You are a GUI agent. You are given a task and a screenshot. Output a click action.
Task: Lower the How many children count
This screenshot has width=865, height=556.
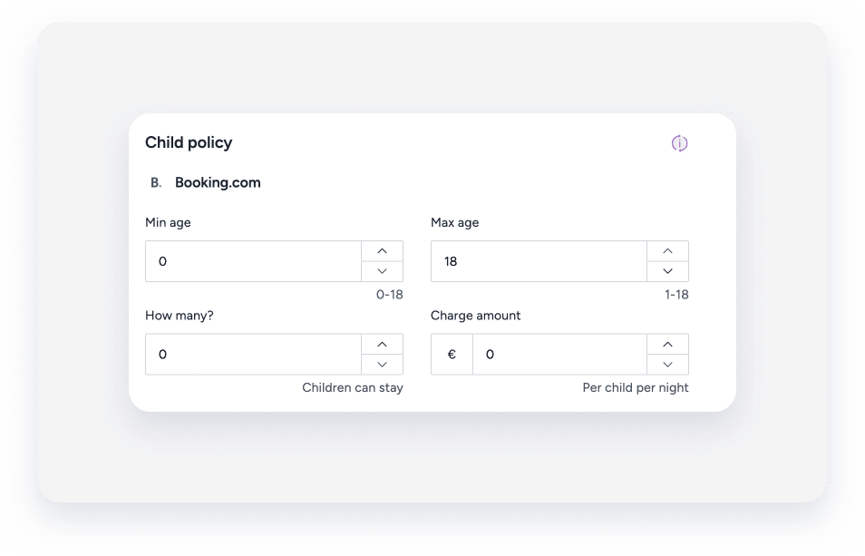coord(383,365)
